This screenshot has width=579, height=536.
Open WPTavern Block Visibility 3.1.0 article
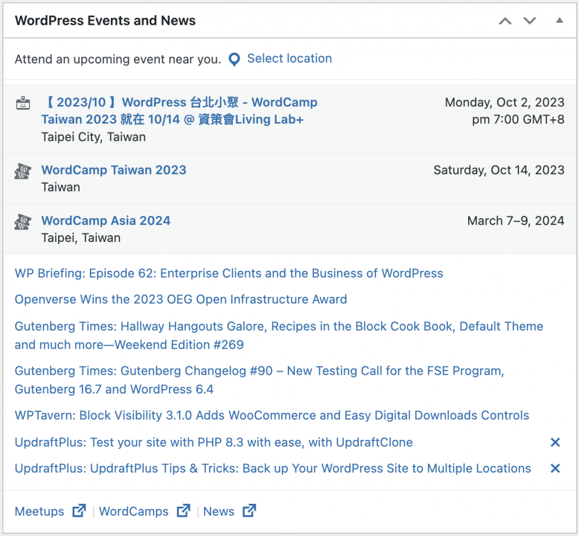coord(272,416)
